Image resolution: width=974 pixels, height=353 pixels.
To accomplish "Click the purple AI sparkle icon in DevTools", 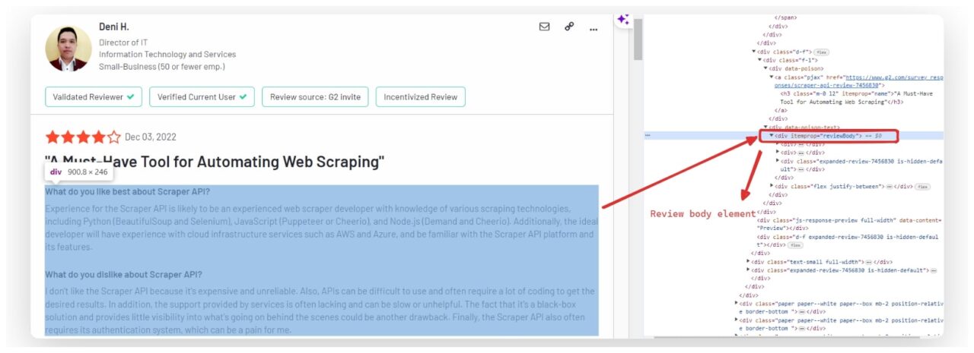I will pos(622,20).
